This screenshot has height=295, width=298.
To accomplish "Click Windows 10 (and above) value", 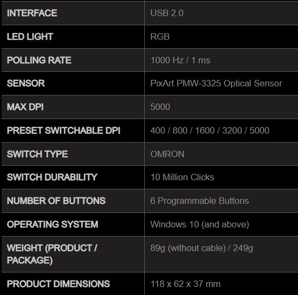I will coord(199,224).
